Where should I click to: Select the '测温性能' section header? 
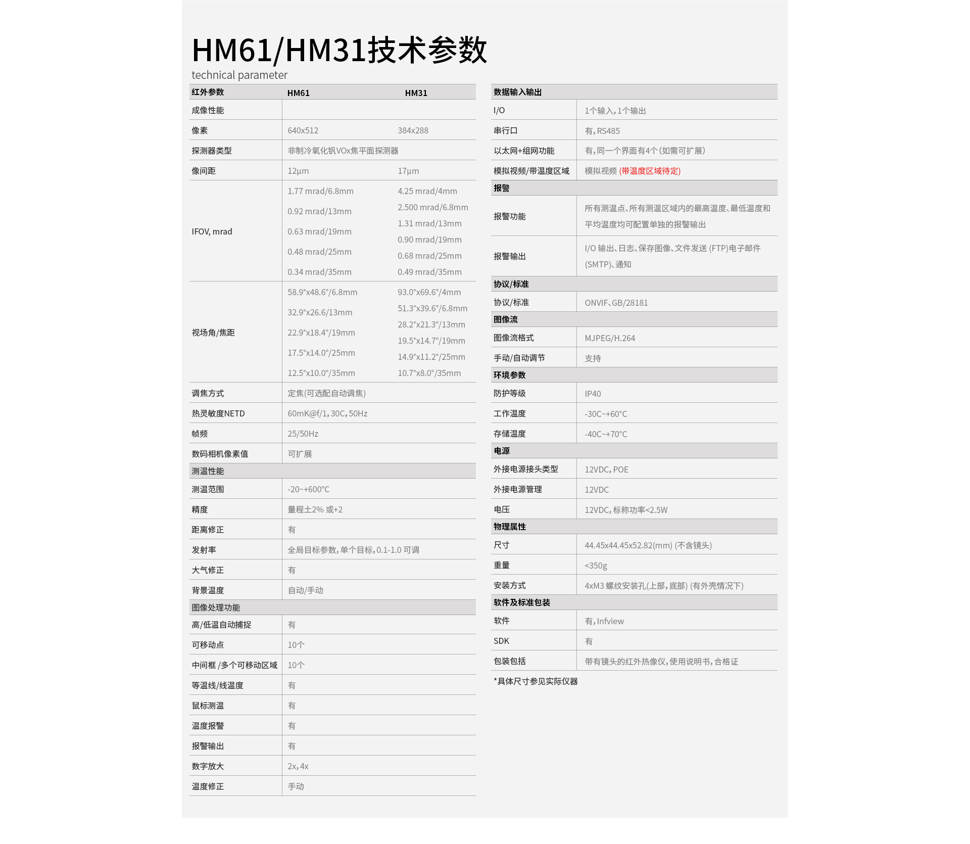[x=332, y=471]
